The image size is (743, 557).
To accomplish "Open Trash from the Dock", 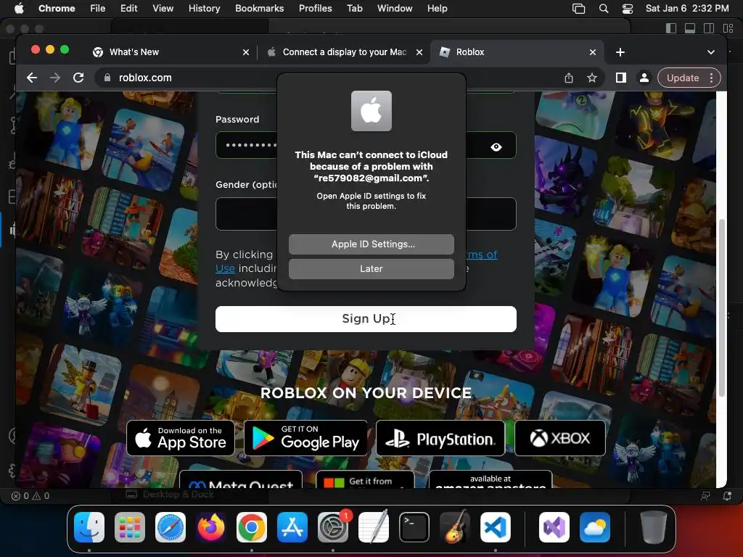I will (x=654, y=527).
